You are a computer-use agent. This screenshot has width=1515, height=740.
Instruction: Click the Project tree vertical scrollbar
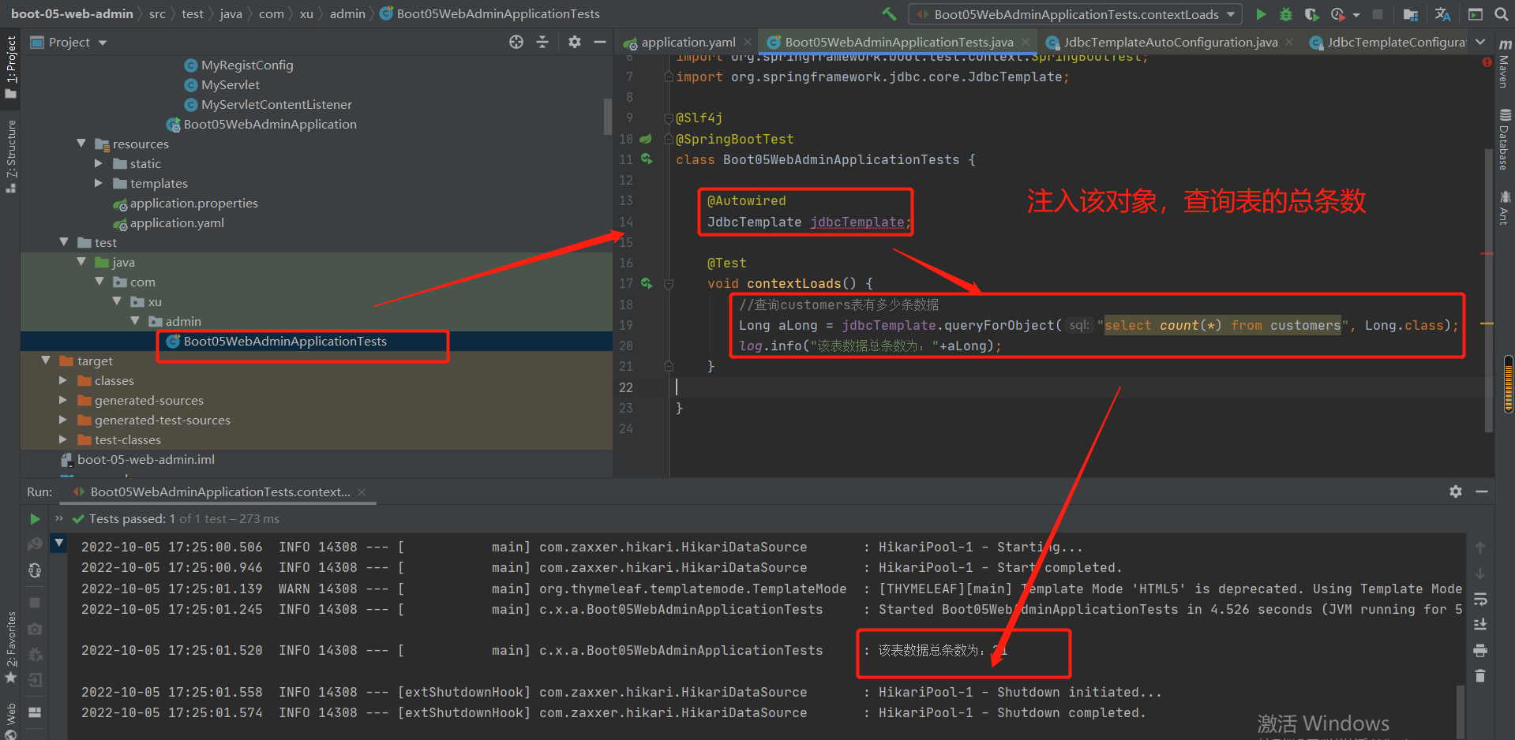(608, 116)
